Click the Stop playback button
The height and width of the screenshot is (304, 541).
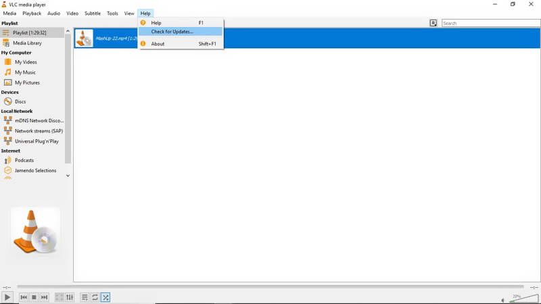pyautogui.click(x=34, y=297)
